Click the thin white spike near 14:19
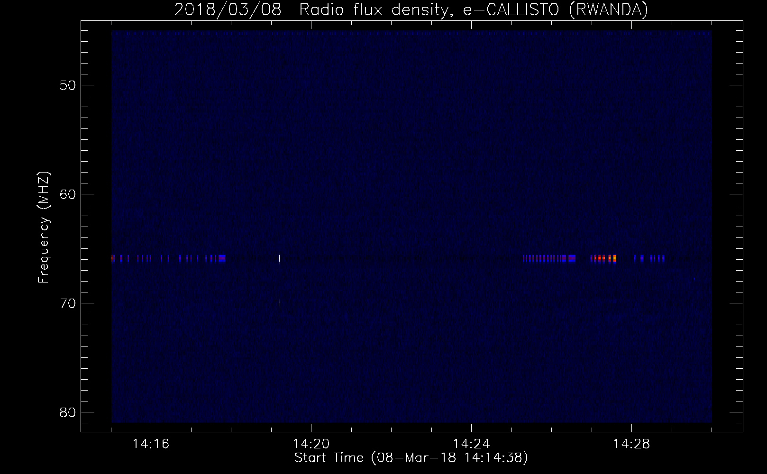This screenshot has height=474, width=767. point(279,258)
